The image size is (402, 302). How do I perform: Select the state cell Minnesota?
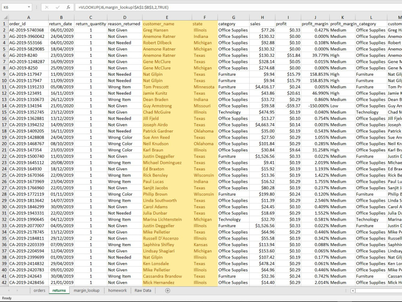(205, 87)
